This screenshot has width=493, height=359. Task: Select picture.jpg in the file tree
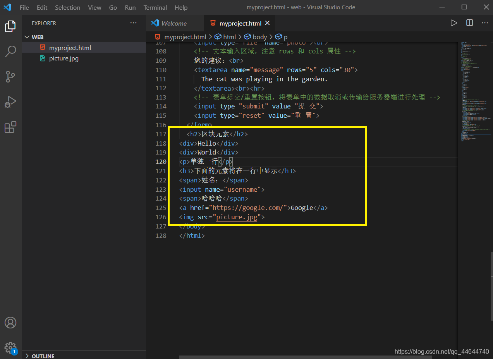pos(84,58)
